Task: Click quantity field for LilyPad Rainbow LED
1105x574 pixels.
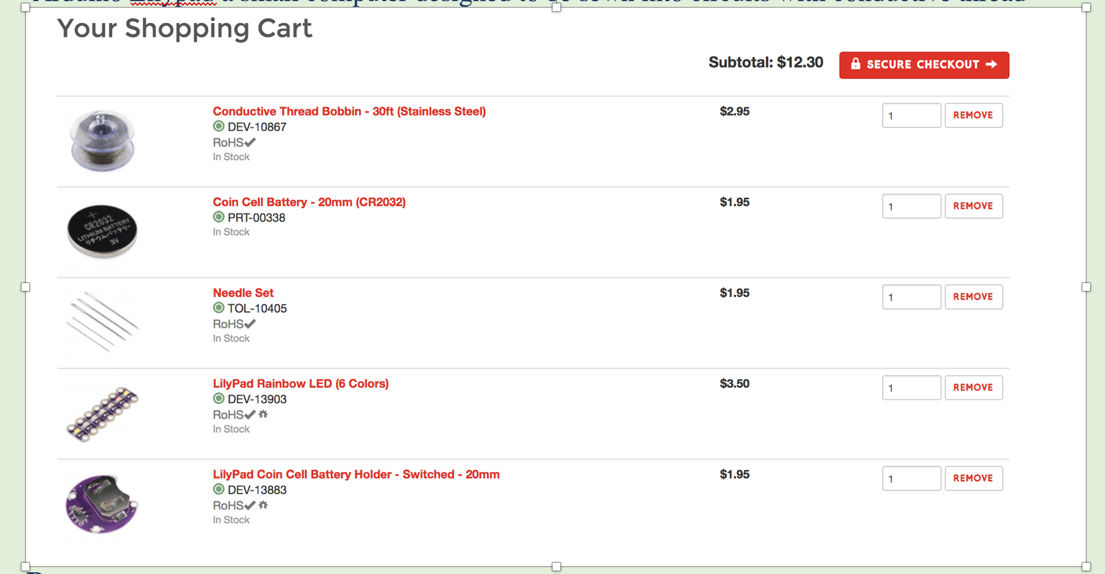Action: (x=911, y=388)
